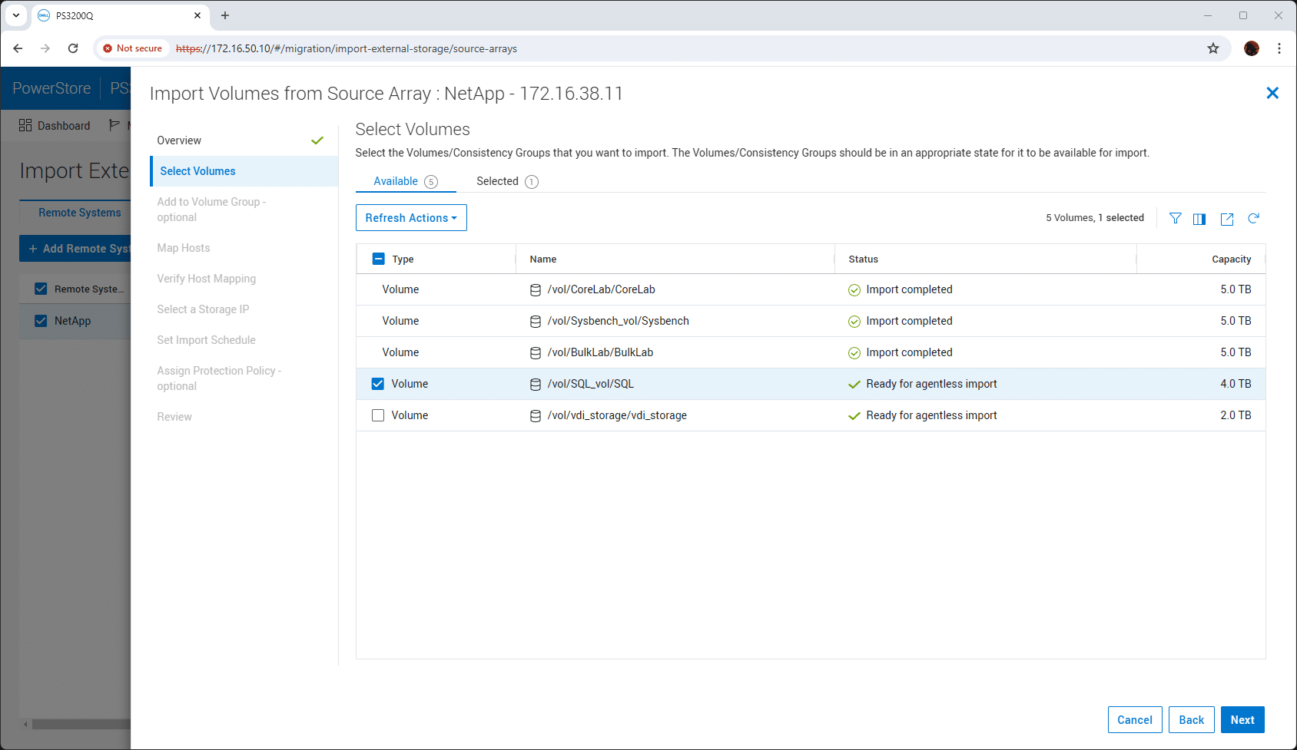Reload the browser page
Image resolution: width=1297 pixels, height=750 pixels.
coord(73,48)
